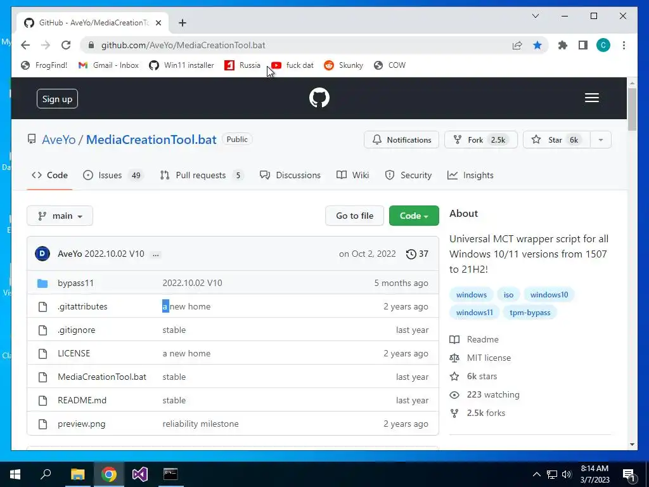The image size is (649, 487).
Task: Click the windows10 topic tag
Action: pos(549,295)
